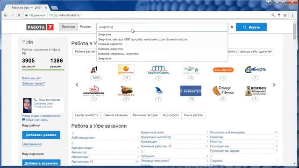Open the Центр занятости tab

point(87,115)
